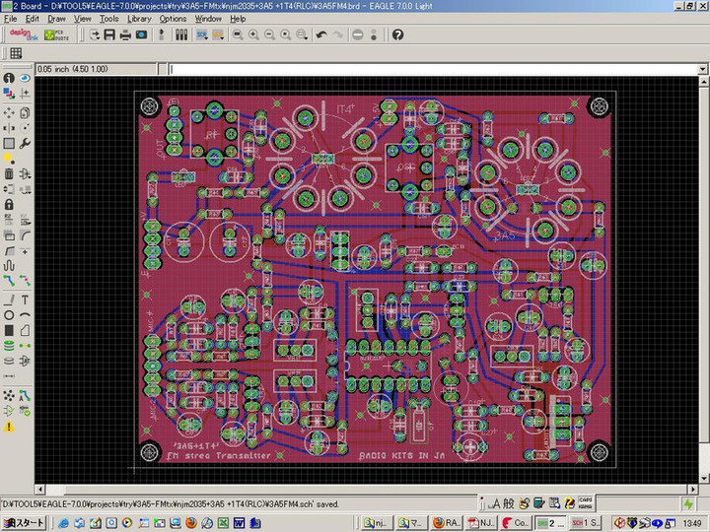The width and height of the screenshot is (710, 532).
Task: Click the Zoom to fit icon
Action: click(238, 34)
